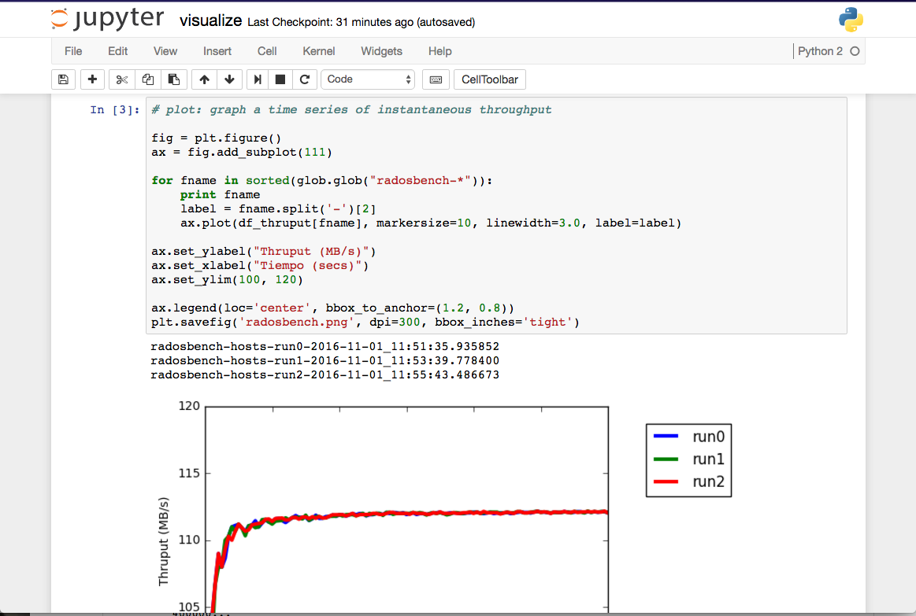Click output line 'radosbench-hosts-run0-2016-11-01'
This screenshot has height=616, width=916.
click(x=324, y=346)
